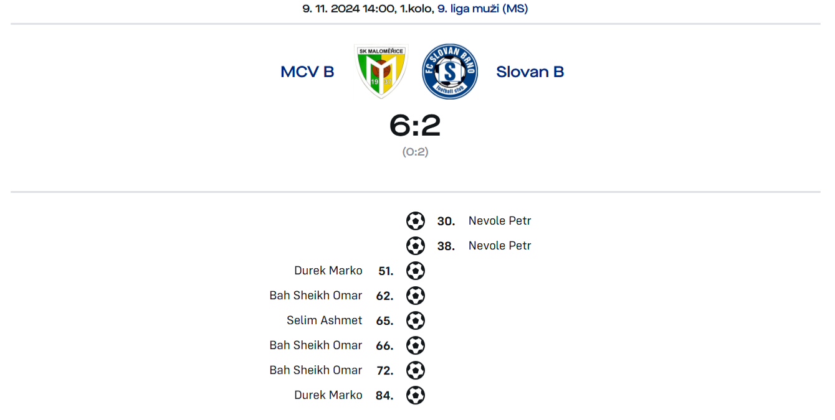
Task: Click goal ball icon at minute 51
Action: 416,271
